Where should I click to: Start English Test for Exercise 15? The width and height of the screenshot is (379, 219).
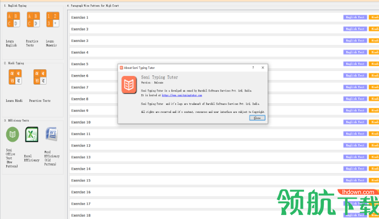(x=355, y=180)
